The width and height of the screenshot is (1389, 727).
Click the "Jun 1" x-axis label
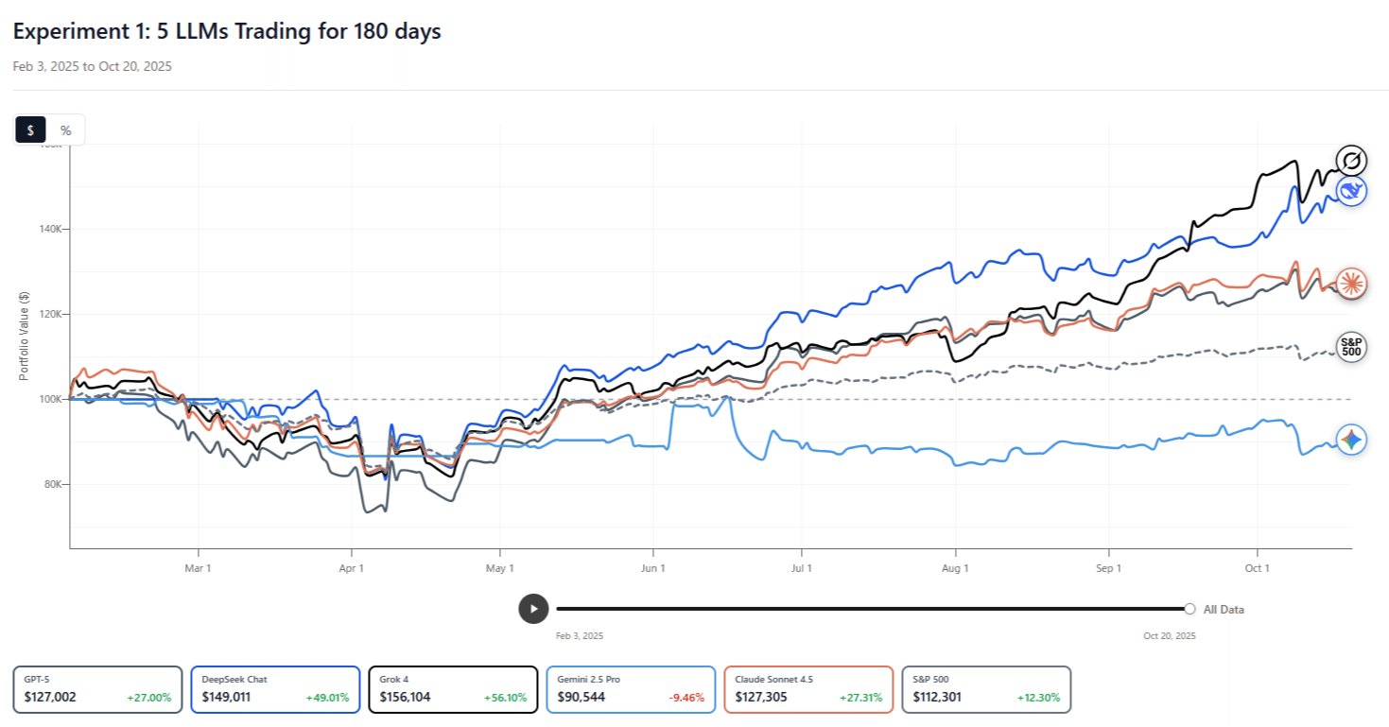pyautogui.click(x=652, y=568)
